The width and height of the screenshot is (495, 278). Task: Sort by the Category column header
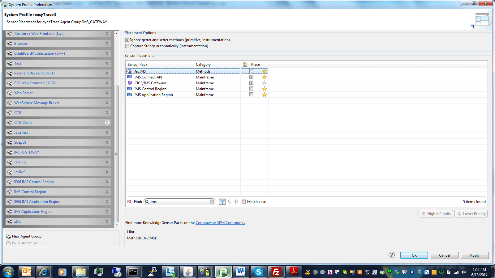coord(217,65)
